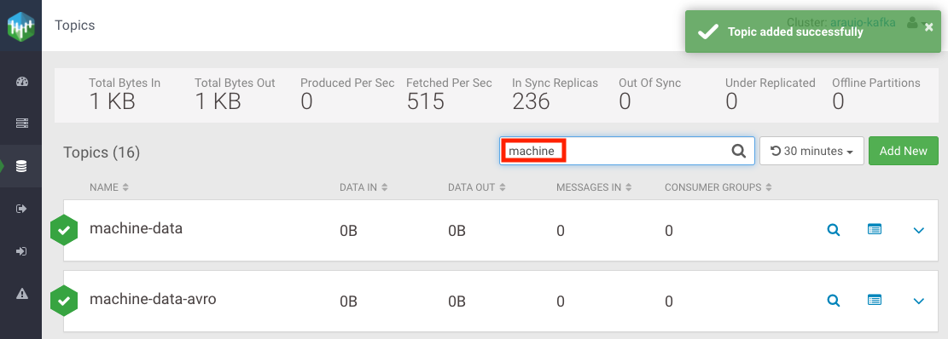Click the Add New topic button
Image resolution: width=948 pixels, height=339 pixels.
point(904,151)
